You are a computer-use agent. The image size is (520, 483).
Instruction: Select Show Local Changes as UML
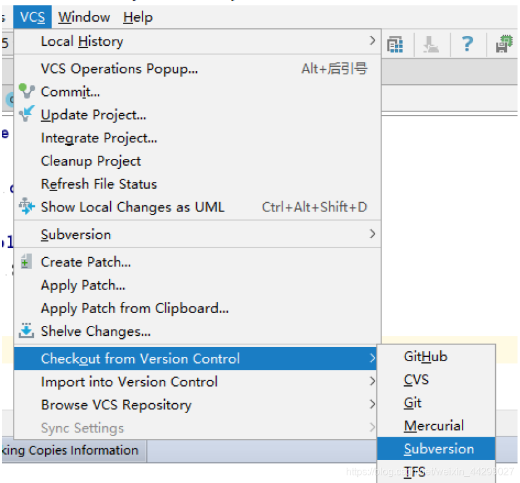[197, 207]
